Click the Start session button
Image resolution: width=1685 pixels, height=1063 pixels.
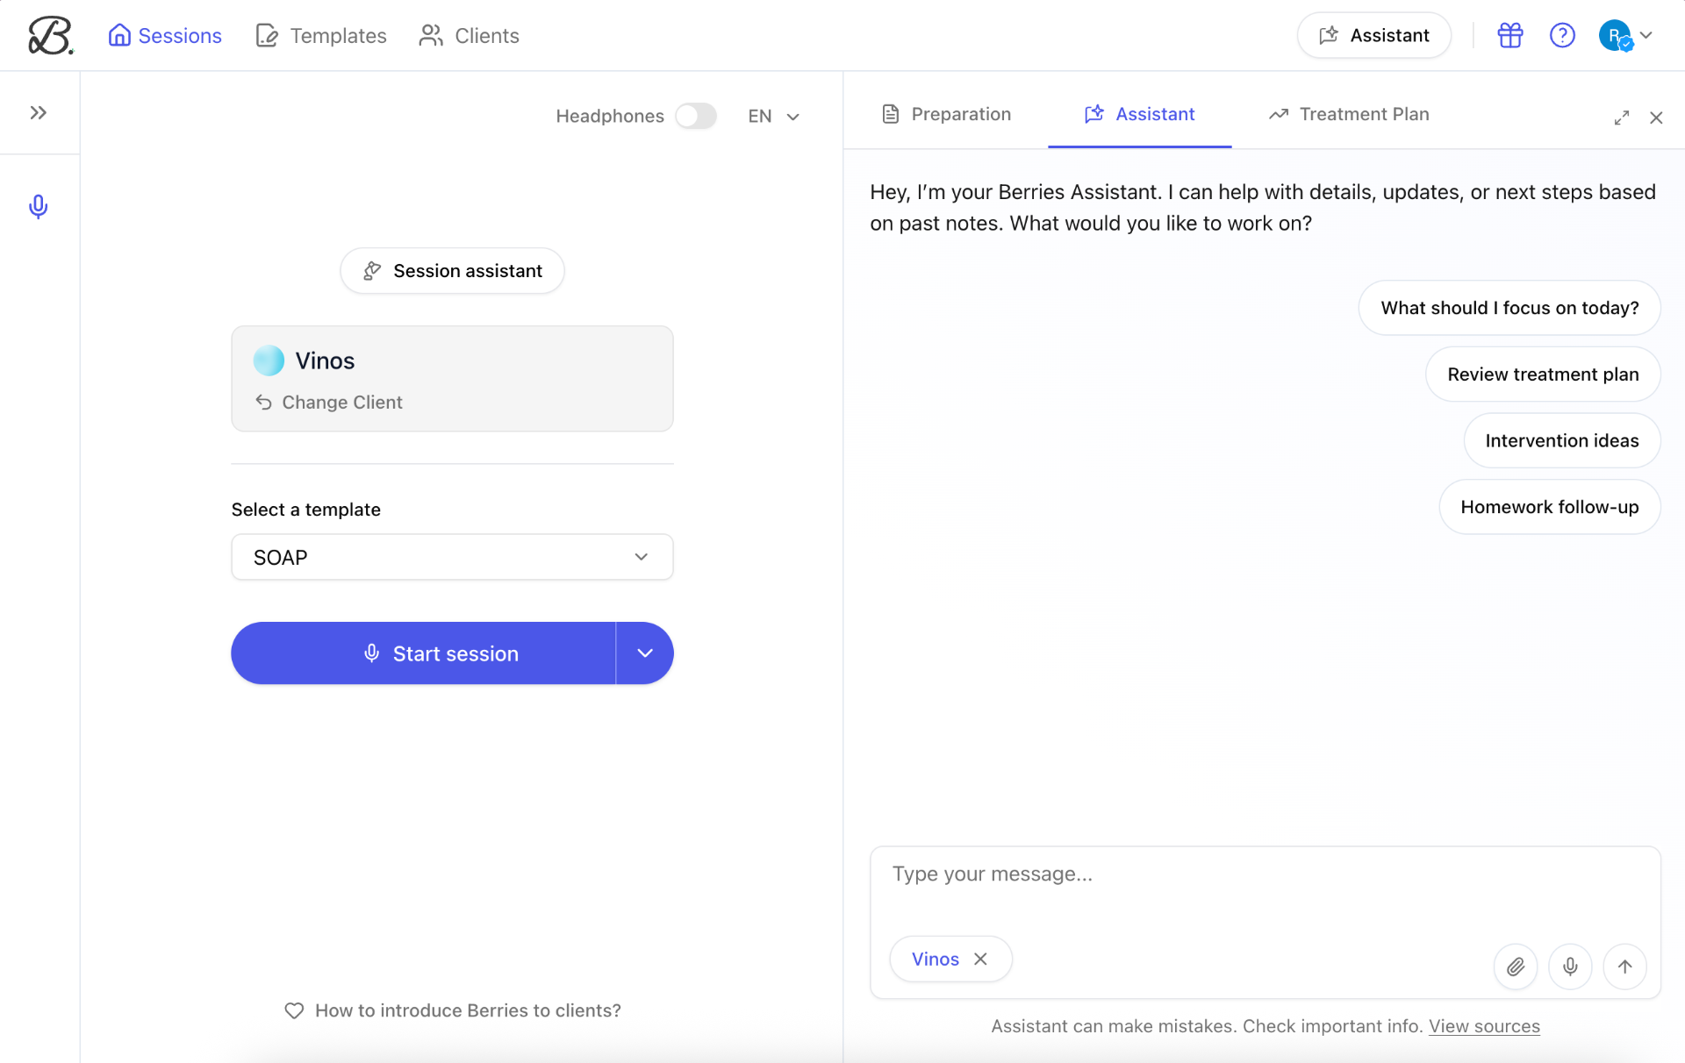click(x=423, y=653)
